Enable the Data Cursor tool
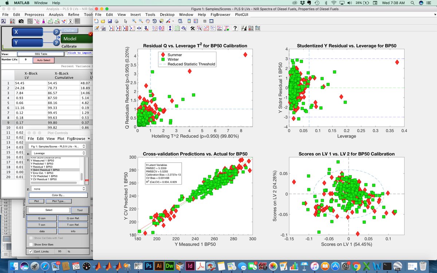The height and width of the screenshot is (273, 437). click(x=161, y=21)
